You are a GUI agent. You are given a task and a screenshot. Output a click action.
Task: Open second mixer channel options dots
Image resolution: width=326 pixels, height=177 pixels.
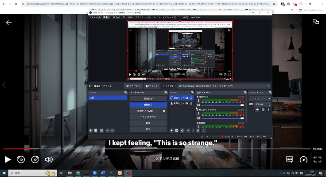click(198, 114)
